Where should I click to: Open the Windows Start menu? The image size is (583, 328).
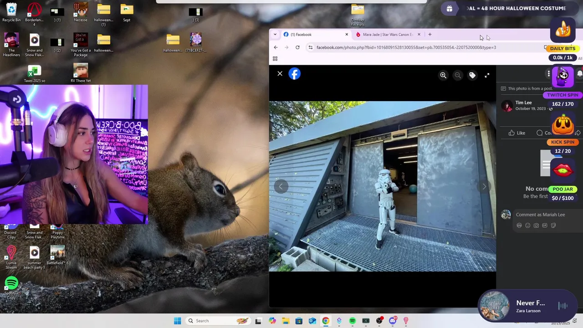177,321
